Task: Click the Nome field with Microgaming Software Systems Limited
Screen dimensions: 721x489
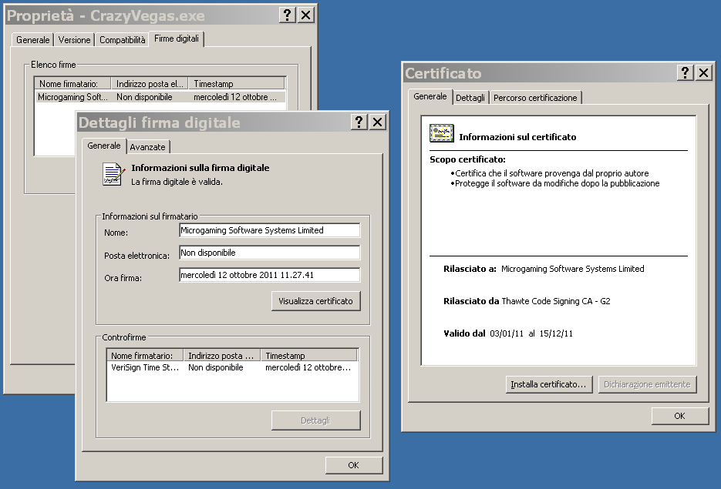Action: click(269, 230)
